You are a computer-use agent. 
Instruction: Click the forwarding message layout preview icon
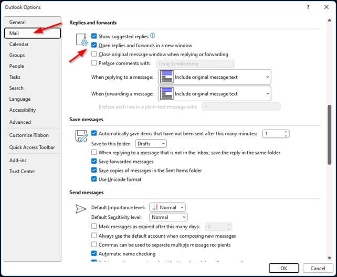tap(167, 94)
